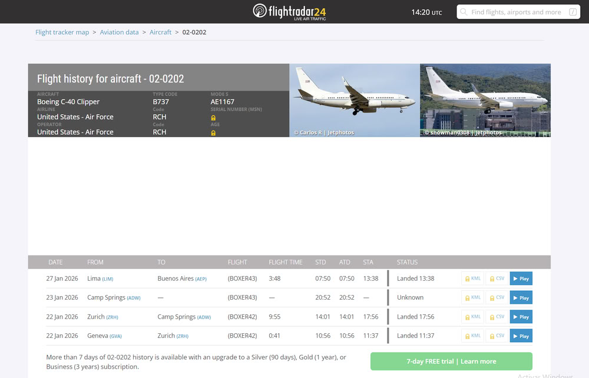Click the locked Serial Number padlock icon
The height and width of the screenshot is (378, 589).
coord(213,118)
